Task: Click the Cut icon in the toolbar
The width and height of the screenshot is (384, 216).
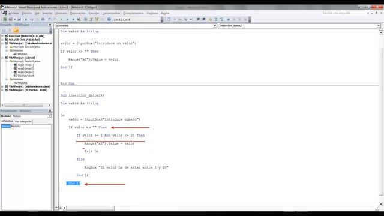Action: point(26,19)
